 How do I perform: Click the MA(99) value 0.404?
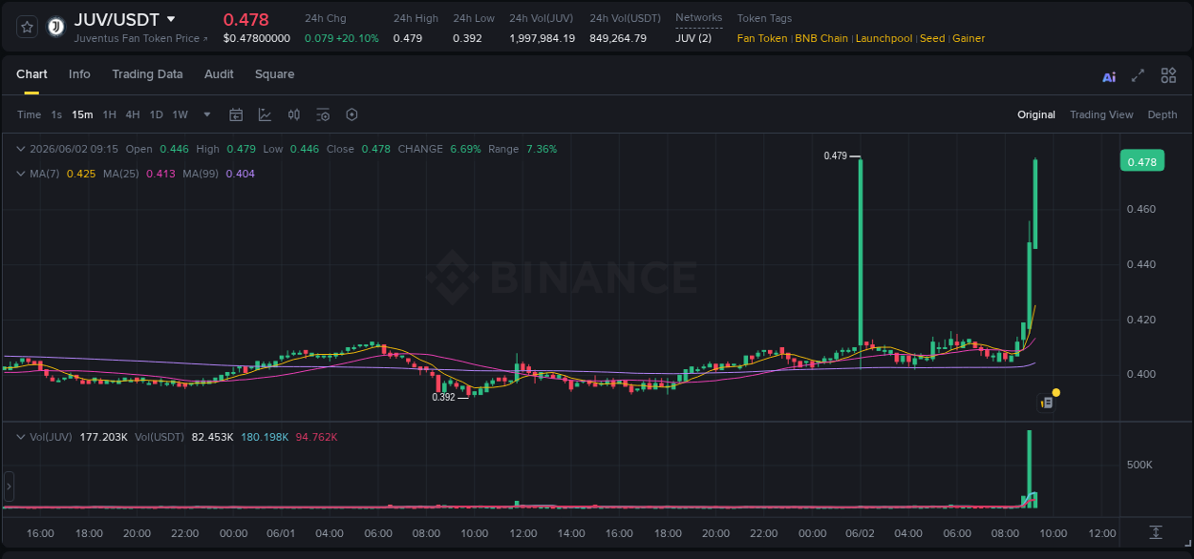(x=240, y=174)
